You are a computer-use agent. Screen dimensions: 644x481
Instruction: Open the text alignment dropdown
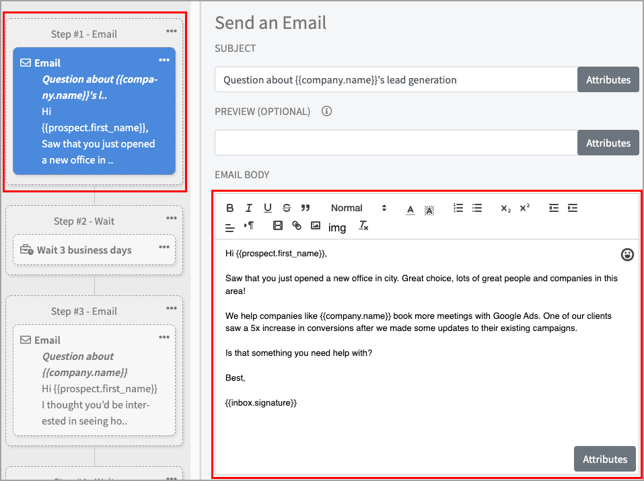[x=230, y=227]
